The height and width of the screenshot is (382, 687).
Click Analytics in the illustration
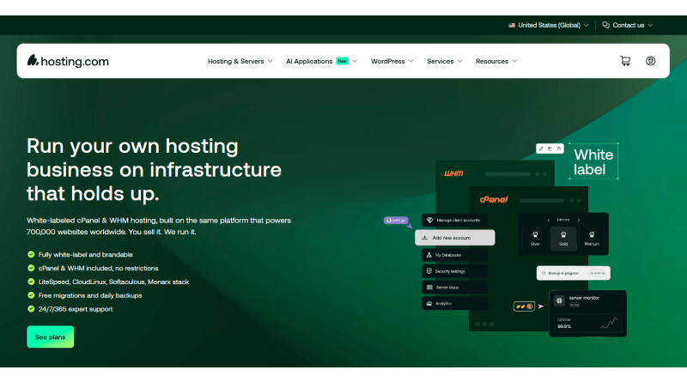point(454,304)
